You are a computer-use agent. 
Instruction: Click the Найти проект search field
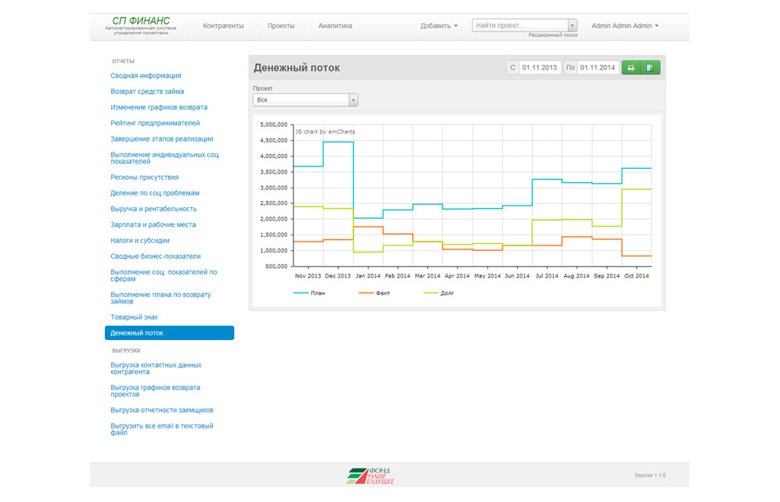[x=519, y=25]
